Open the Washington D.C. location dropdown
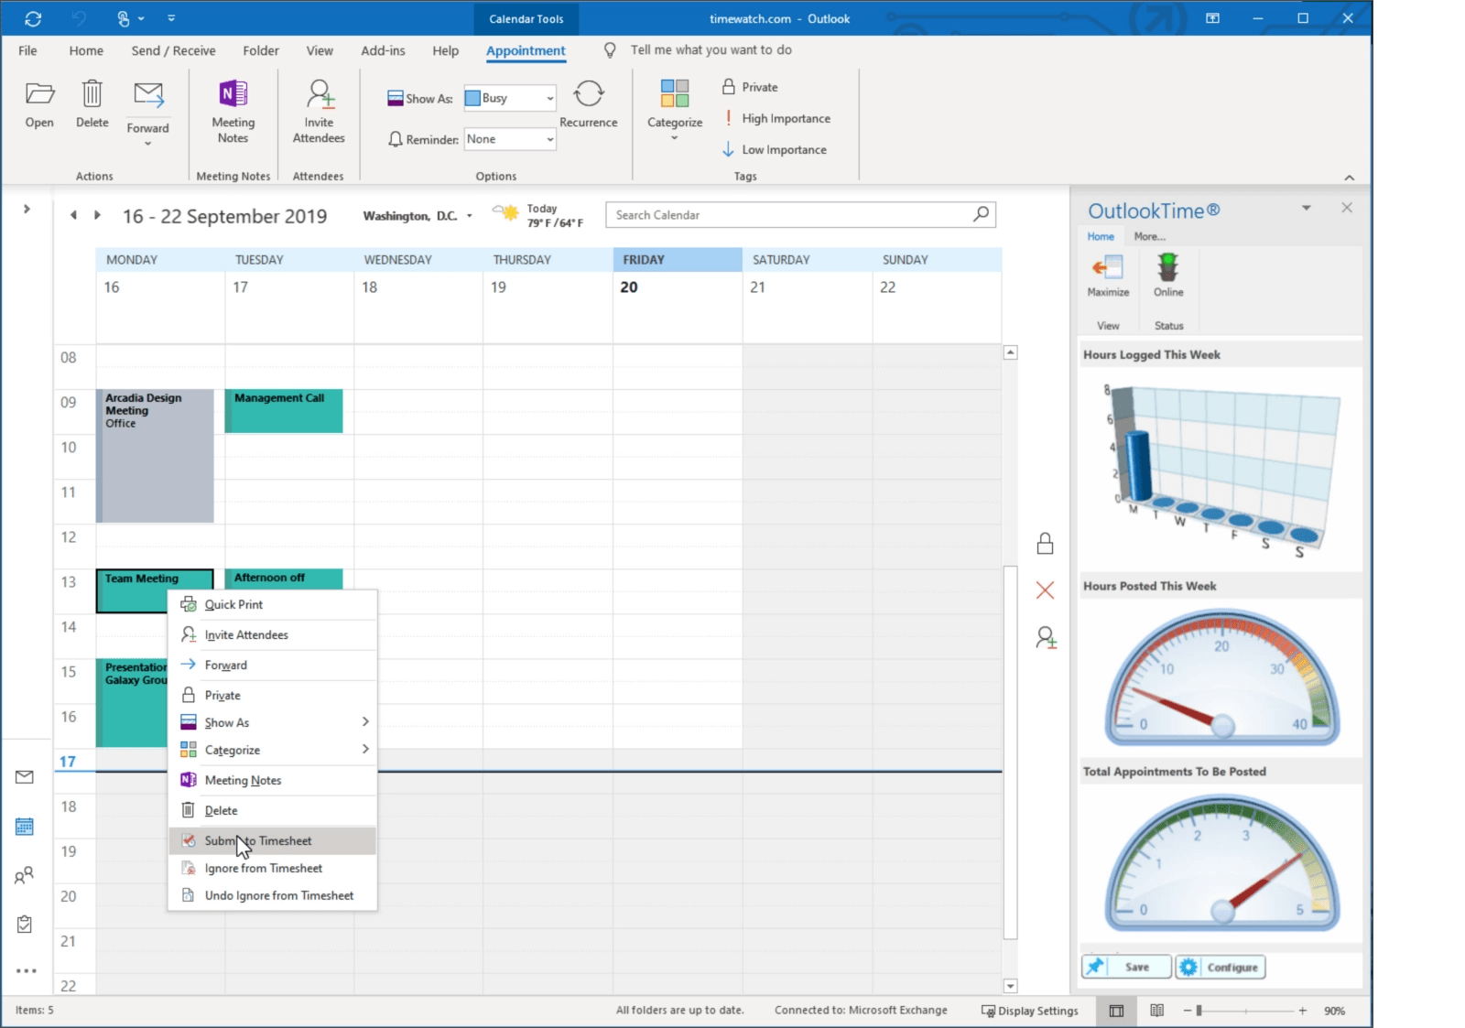The image size is (1465, 1028). tap(469, 216)
